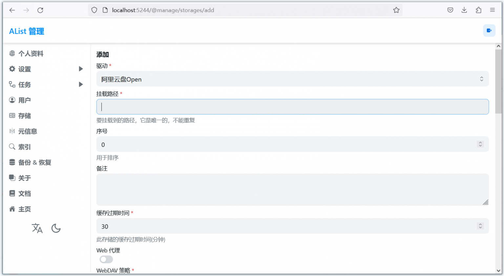Image resolution: width=504 pixels, height=276 pixels.
Task: Open the browser downloads icon
Action: (x=464, y=10)
